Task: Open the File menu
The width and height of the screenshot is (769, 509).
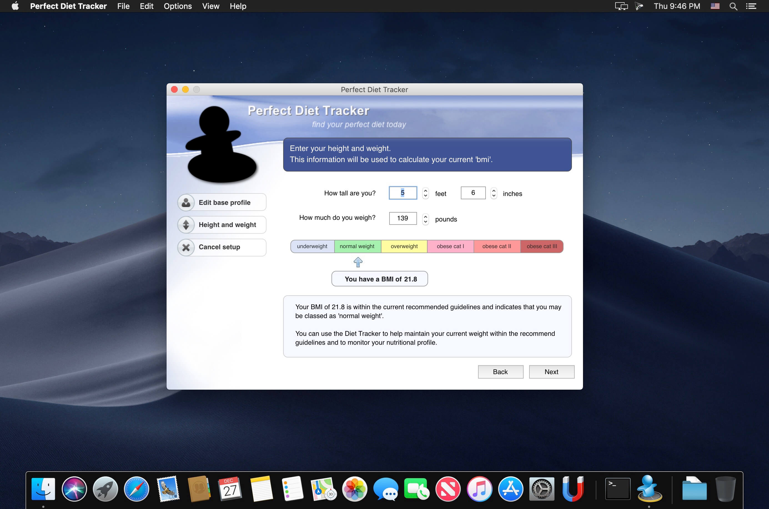Action: coord(124,6)
